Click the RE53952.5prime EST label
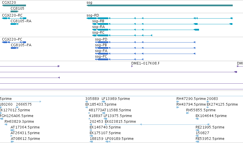243x143 pixels. 210,139
